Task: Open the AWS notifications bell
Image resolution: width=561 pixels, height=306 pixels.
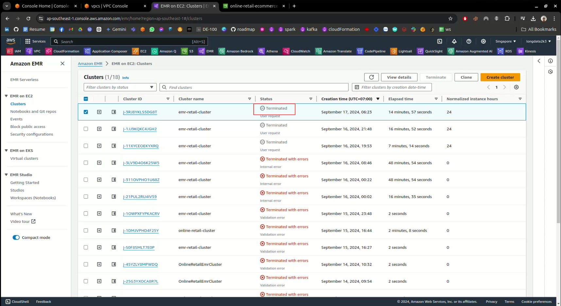Action: [454, 42]
